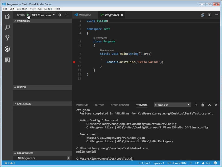
Task: Click the using System; statement on line 1
Action: pyautogui.click(x=97, y=21)
